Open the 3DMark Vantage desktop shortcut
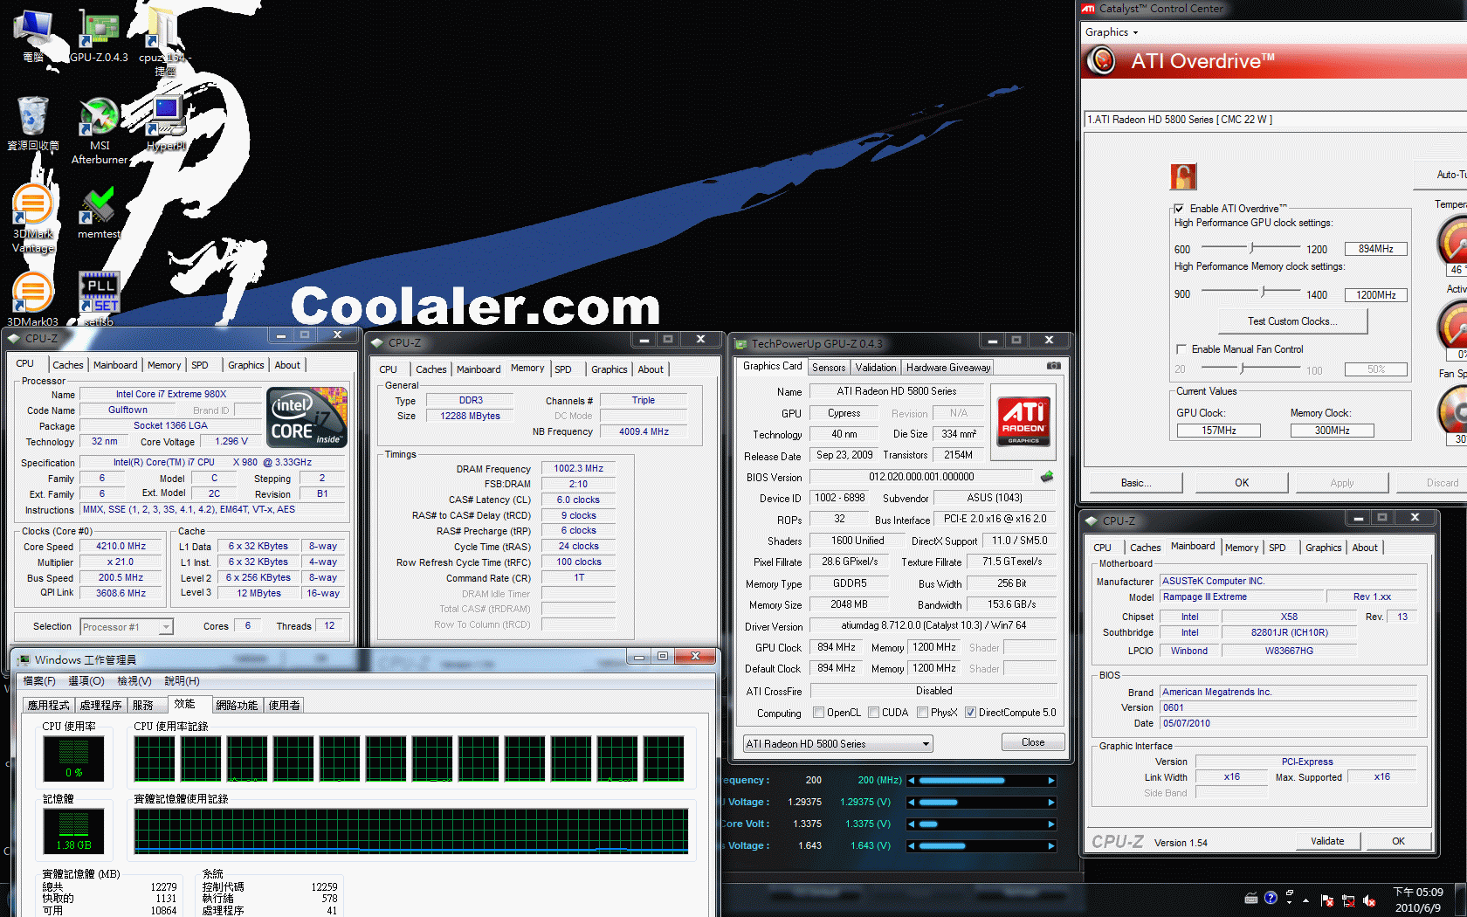 pyautogui.click(x=33, y=218)
